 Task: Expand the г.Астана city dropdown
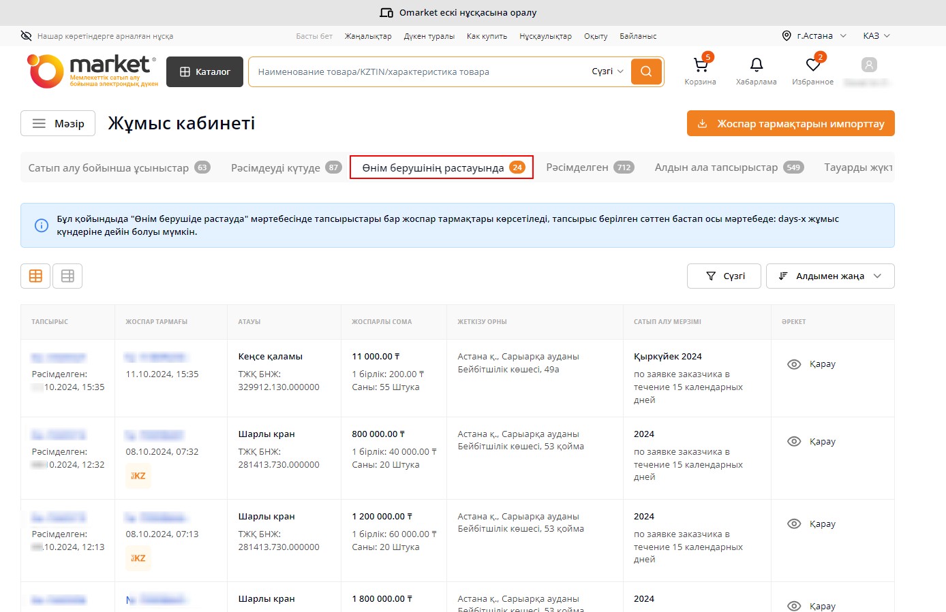(x=814, y=36)
